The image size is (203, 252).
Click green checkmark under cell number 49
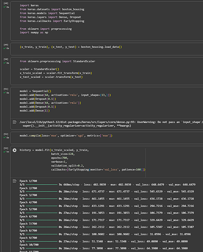(x=4, y=48)
